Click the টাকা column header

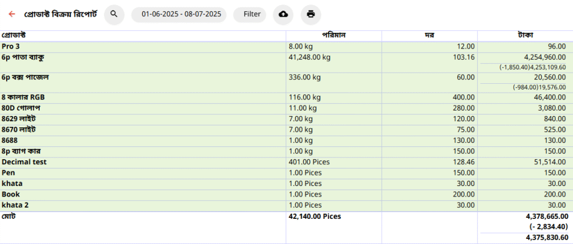(x=525, y=35)
